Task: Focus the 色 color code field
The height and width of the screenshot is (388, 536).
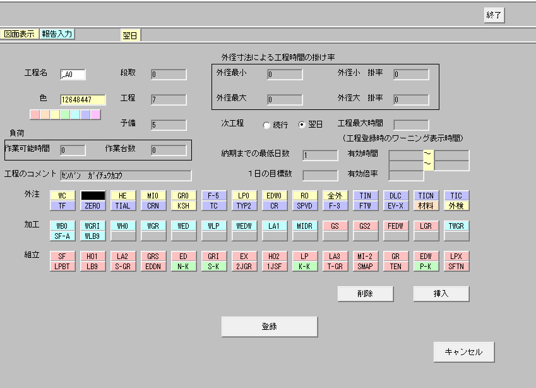Action: point(83,100)
